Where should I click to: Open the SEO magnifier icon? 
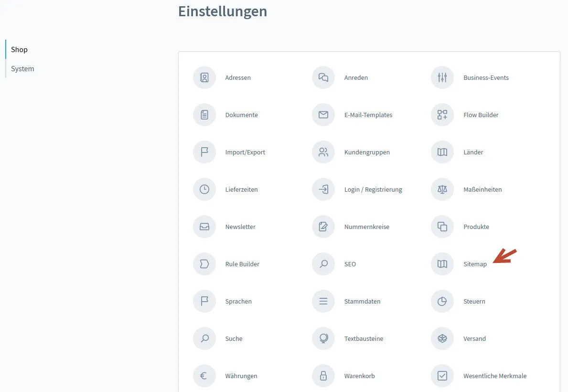coord(323,264)
